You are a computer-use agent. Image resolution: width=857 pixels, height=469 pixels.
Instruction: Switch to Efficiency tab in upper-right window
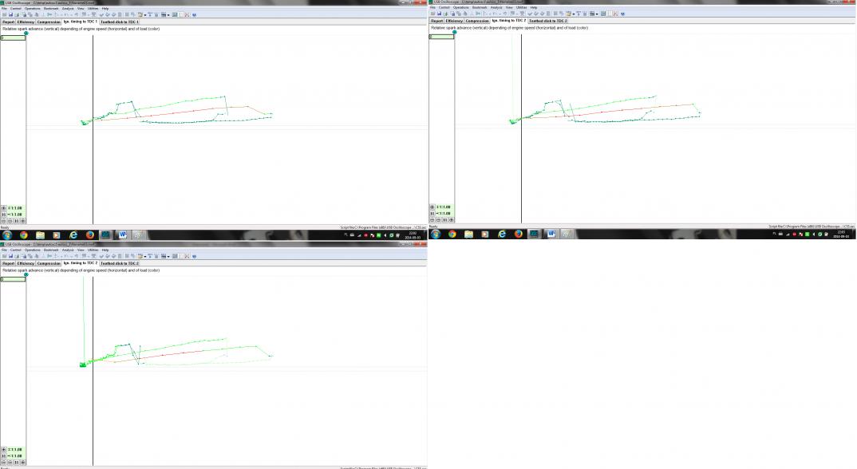(x=454, y=21)
